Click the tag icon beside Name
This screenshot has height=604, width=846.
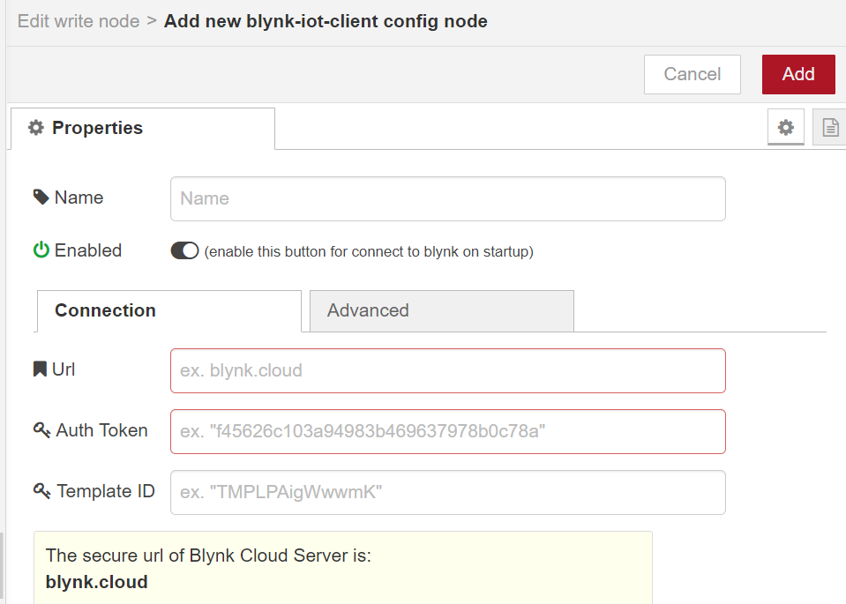tap(41, 198)
